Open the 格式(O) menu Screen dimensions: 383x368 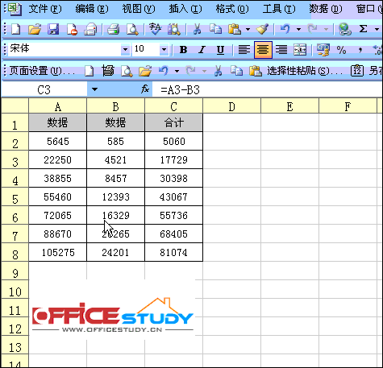pos(232,9)
